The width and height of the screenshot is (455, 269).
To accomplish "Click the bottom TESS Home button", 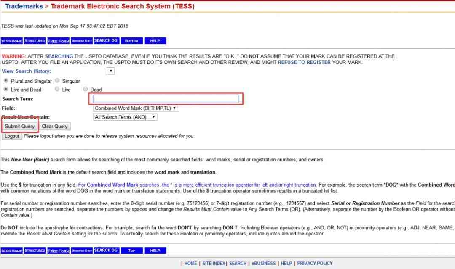I will coord(12,251).
